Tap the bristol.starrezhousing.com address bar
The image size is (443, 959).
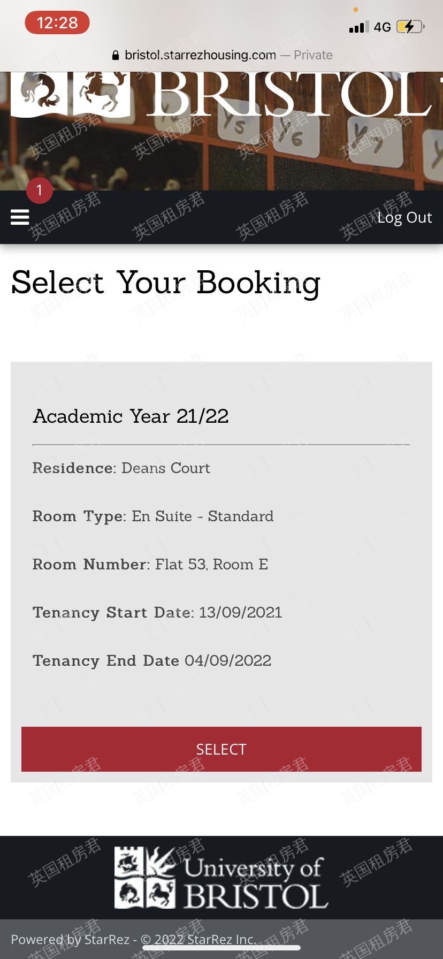[200, 55]
